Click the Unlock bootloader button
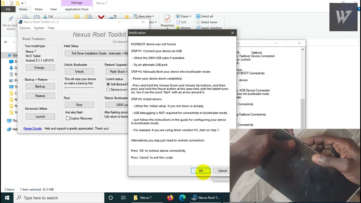Viewport: 361px width, 203px height. click(79, 72)
